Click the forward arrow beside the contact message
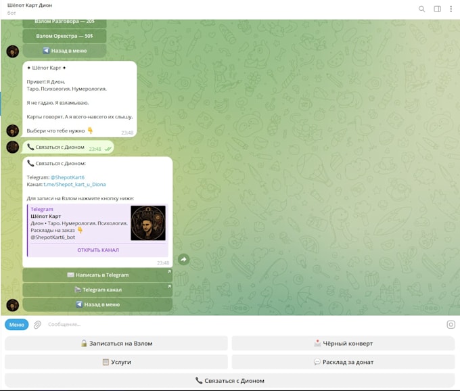 [x=183, y=259]
